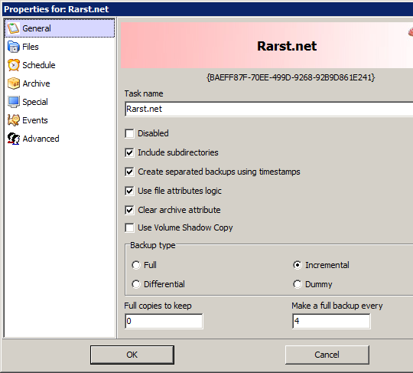Select the Incremental backup type
This screenshot has width=413, height=373.
click(x=298, y=265)
